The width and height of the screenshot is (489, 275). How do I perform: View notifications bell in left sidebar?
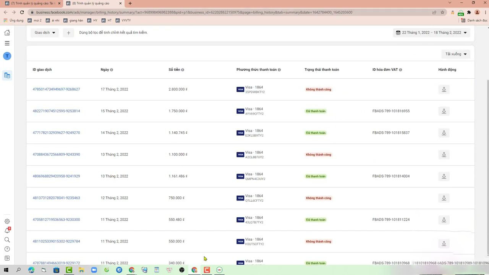point(7,231)
